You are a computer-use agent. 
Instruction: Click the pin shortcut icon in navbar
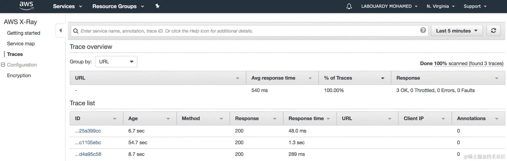pyautogui.click(x=157, y=6)
